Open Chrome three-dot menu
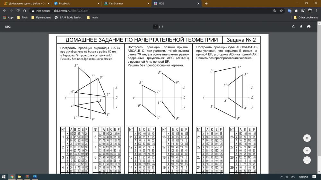The width and height of the screenshot is (321, 180). [317, 11]
